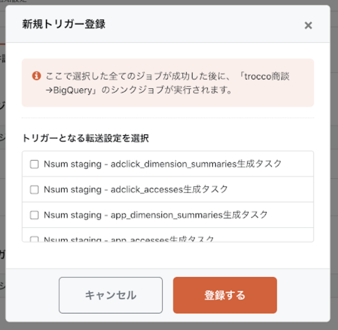Image resolution: width=338 pixels, height=330 pixels.
Task: Enable the adclick_accesses生成タスク checkbox
Action: coord(34,190)
